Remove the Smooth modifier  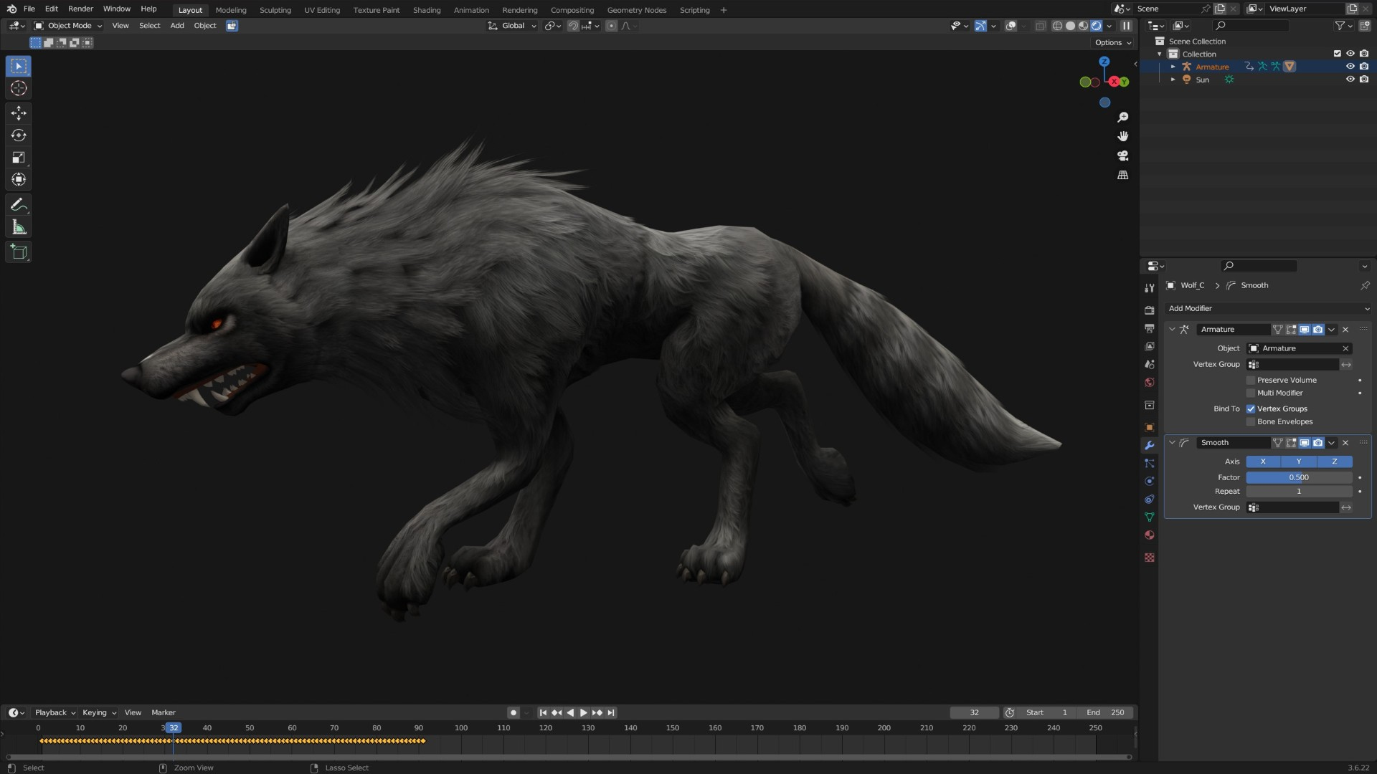tap(1345, 443)
